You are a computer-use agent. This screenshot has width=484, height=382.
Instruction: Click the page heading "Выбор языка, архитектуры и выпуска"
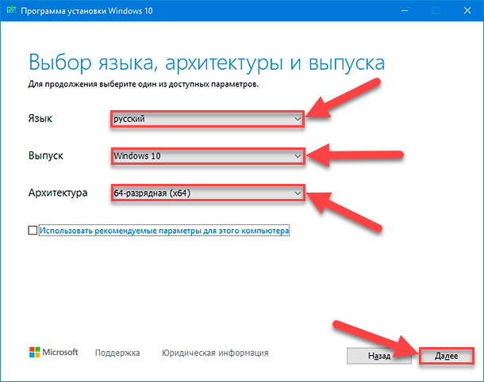pos(206,63)
